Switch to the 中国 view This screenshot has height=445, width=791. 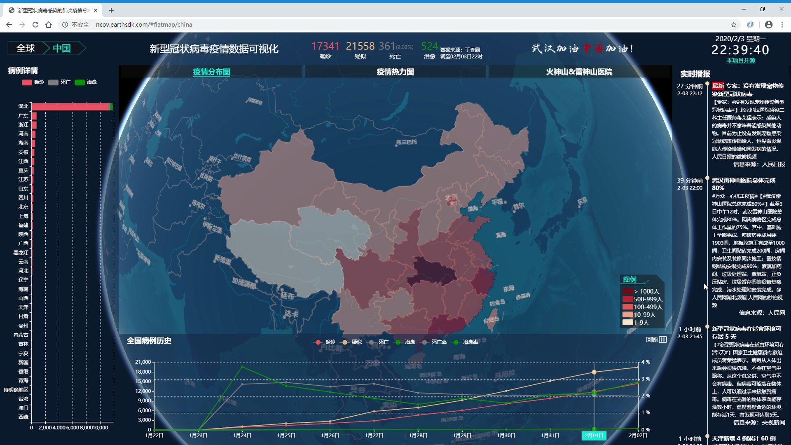[62, 48]
